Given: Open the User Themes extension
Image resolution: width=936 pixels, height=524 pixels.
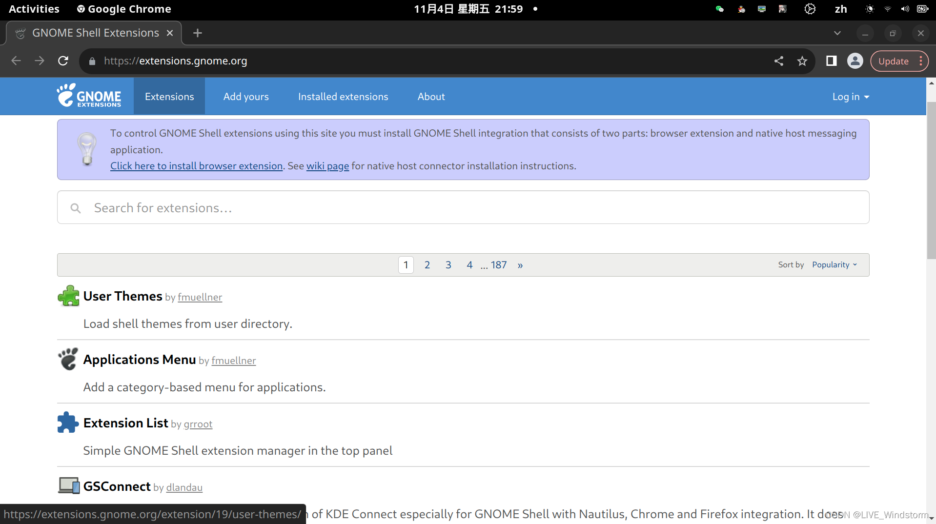Looking at the screenshot, I should 122,296.
